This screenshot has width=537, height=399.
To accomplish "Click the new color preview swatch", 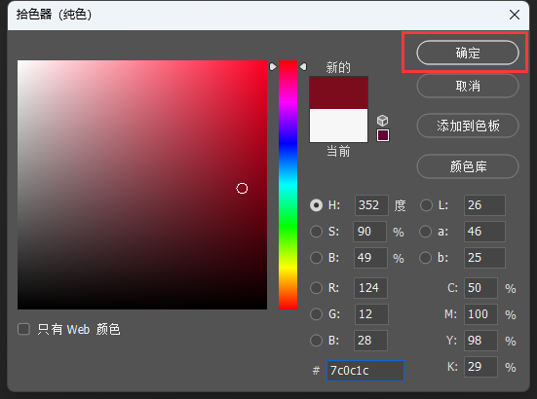I will [339, 92].
